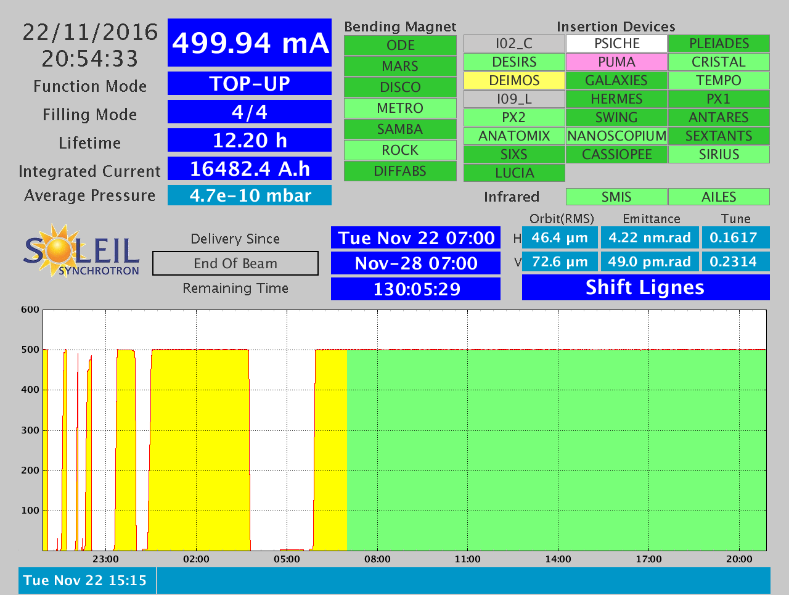Select the NANOSCOPIUM beamline box
789x595 pixels.
(x=616, y=136)
